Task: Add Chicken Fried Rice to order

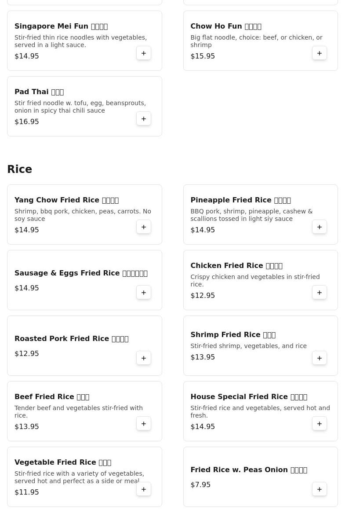Action: point(320,293)
